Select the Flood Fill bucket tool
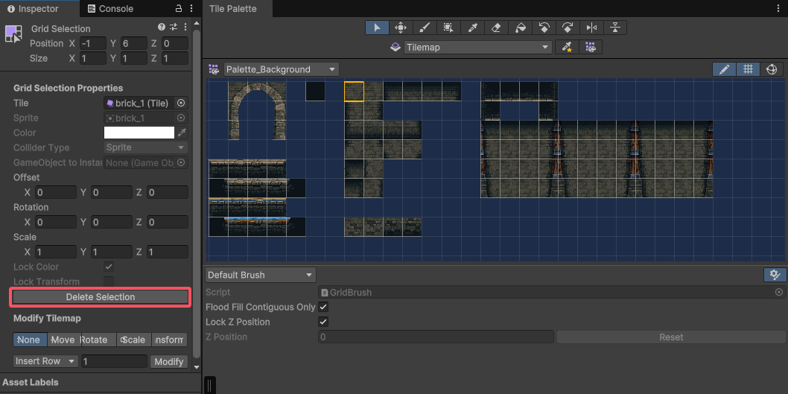The width and height of the screenshot is (788, 394). click(x=520, y=28)
